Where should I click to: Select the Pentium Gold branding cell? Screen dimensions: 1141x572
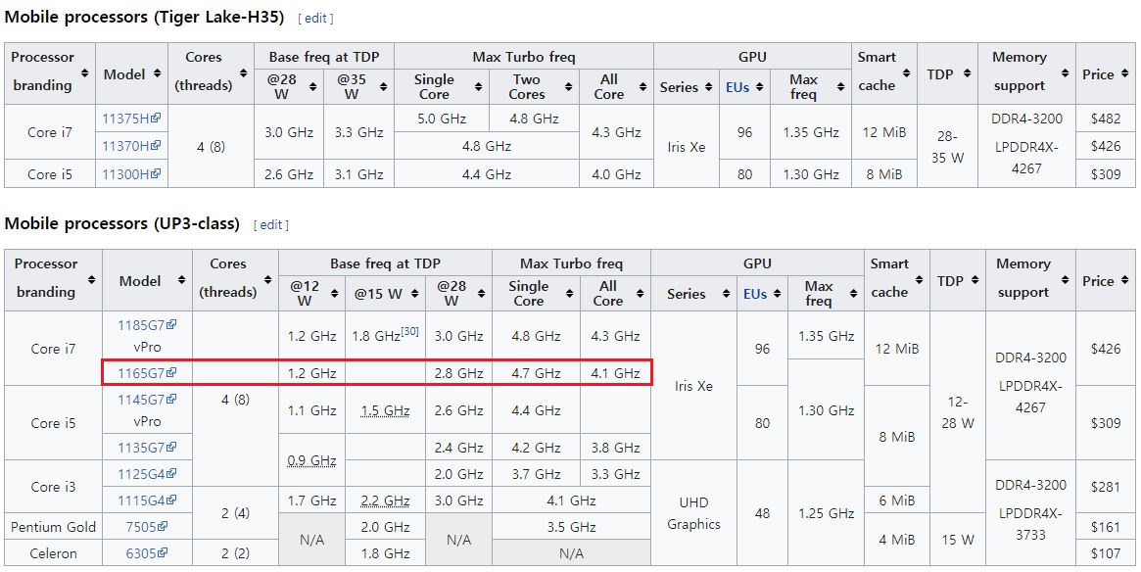(53, 527)
